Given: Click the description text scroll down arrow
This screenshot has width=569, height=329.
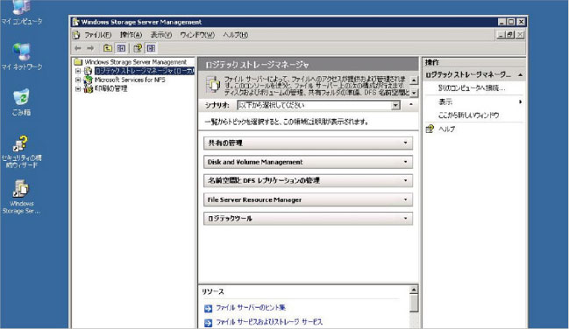Looking at the screenshot, I should coord(414,93).
